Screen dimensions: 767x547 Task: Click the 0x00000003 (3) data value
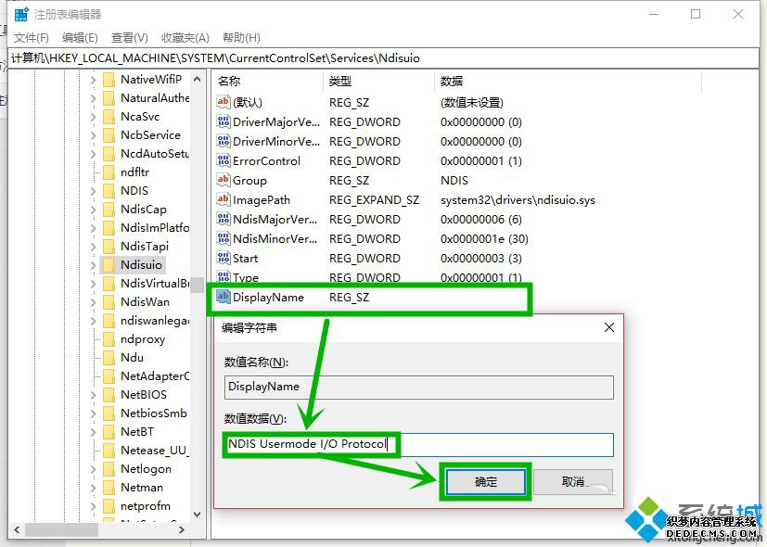click(x=480, y=258)
